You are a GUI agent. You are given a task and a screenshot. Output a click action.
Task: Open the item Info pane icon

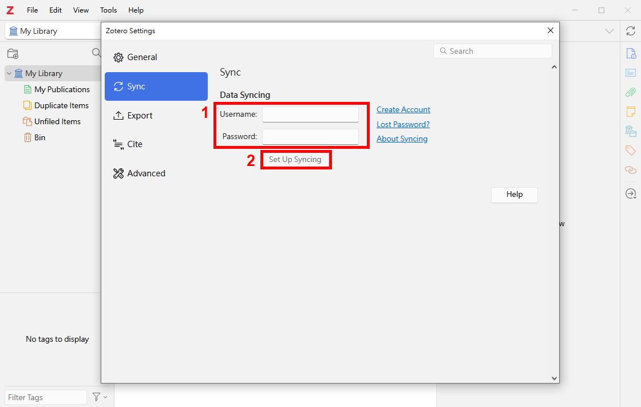[630, 54]
